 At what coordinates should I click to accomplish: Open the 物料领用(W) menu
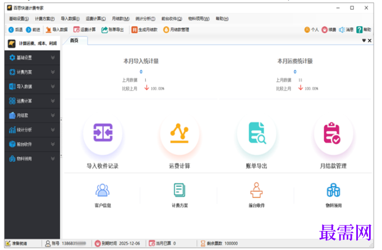tap(199, 18)
